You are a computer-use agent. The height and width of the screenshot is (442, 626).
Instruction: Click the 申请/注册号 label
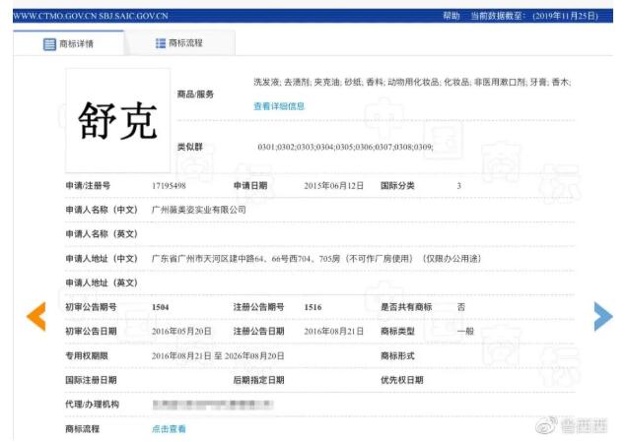coord(88,186)
